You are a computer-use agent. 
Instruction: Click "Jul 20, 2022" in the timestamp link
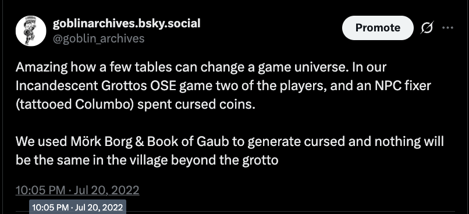(106, 190)
